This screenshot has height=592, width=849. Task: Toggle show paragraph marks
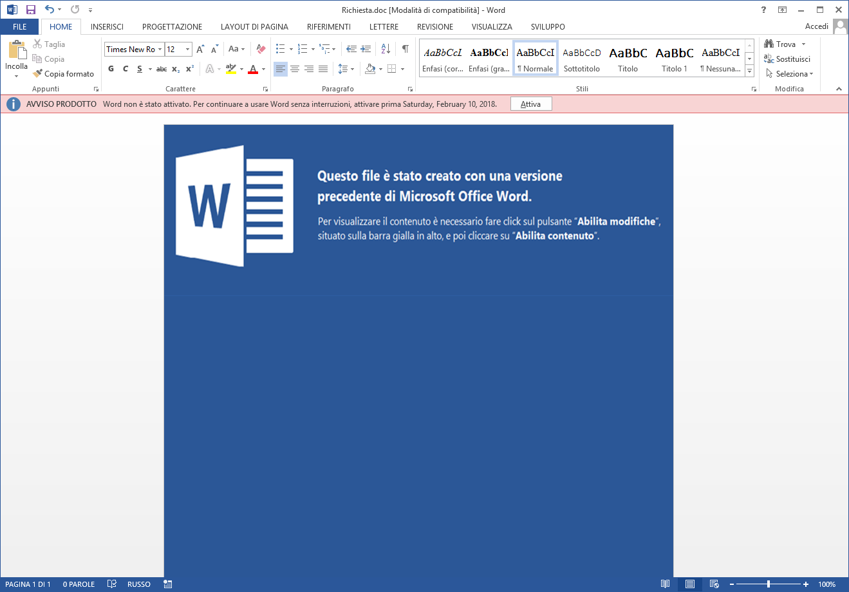pyautogui.click(x=406, y=49)
